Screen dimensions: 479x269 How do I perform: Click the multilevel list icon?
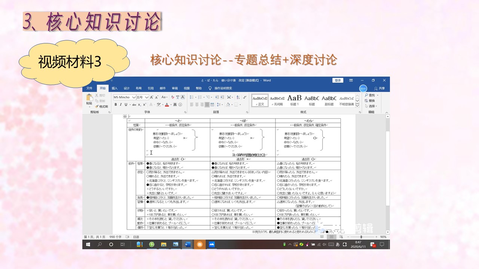209,97
